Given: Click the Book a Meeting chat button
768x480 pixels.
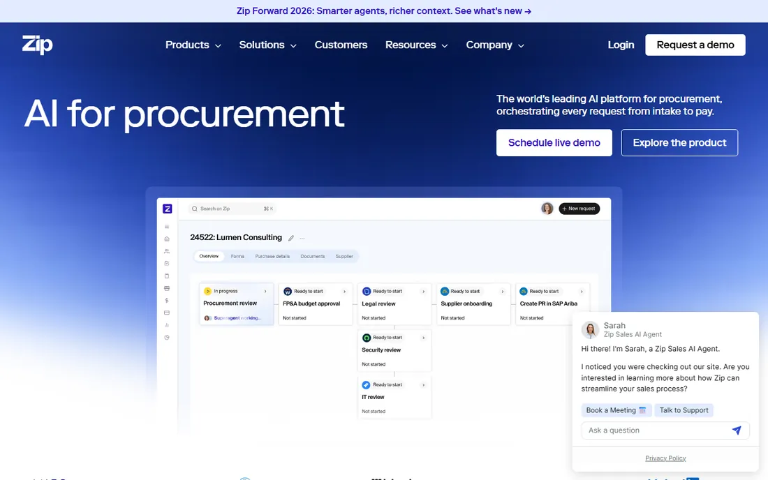Looking at the screenshot, I should click(616, 410).
